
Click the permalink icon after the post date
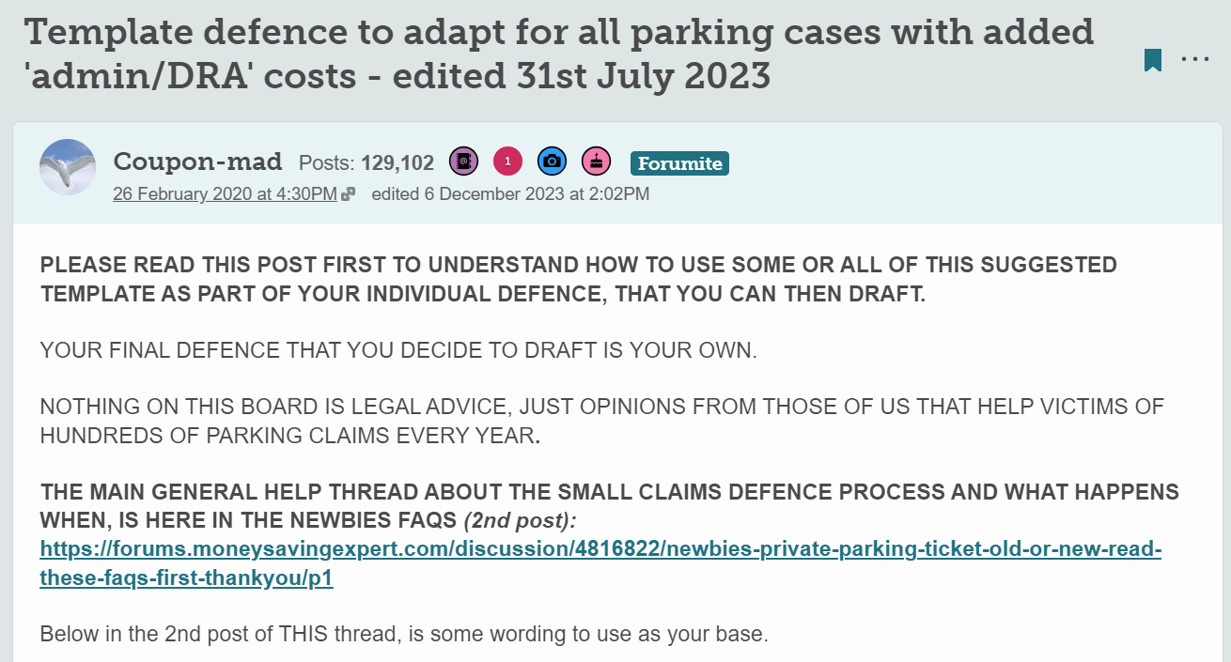coord(349,194)
